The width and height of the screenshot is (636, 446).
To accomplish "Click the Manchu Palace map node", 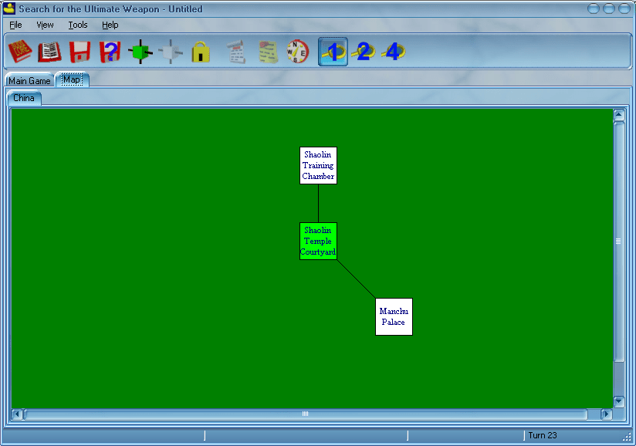I will tap(394, 316).
